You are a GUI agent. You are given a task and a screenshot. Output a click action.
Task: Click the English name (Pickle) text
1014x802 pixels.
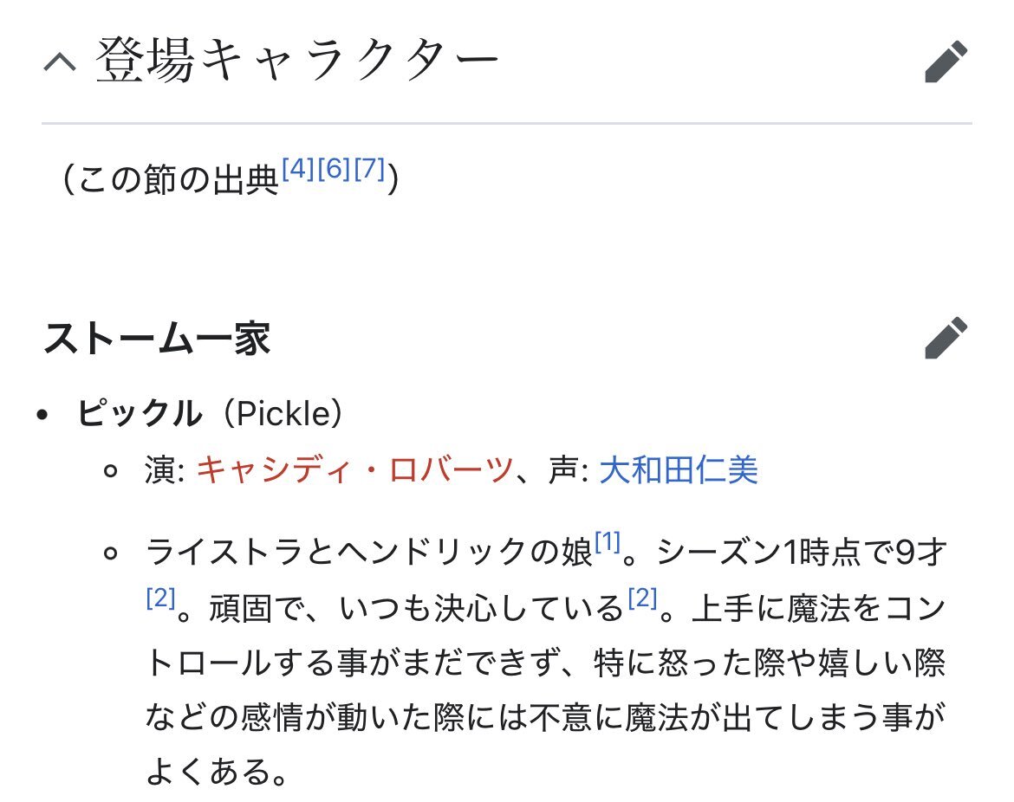(x=283, y=414)
